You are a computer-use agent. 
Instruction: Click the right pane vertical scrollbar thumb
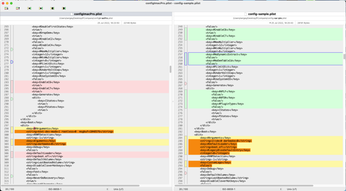click(344, 56)
